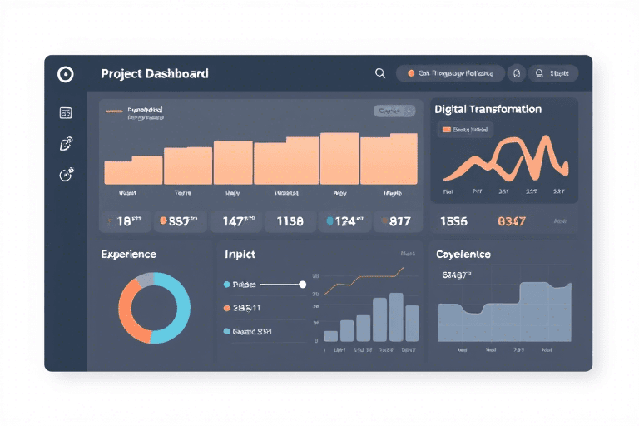639x426 pixels.
Task: Toggle the orange Digital Transformation legend chip
Action: [x=465, y=130]
